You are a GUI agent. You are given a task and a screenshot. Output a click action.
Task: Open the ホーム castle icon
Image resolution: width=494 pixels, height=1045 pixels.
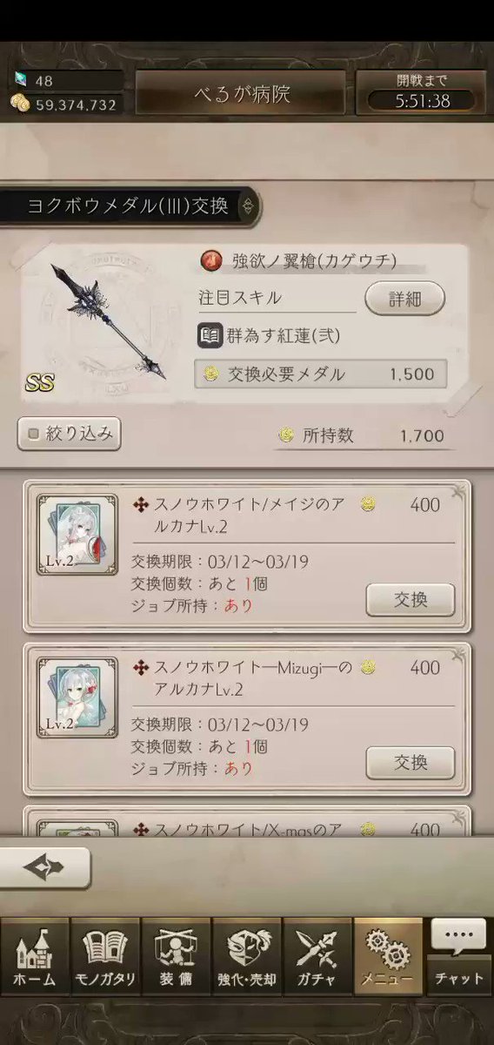tap(35, 954)
